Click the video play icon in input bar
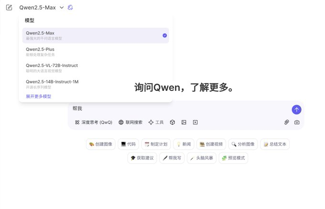The width and height of the screenshot is (325, 209). pos(195,122)
